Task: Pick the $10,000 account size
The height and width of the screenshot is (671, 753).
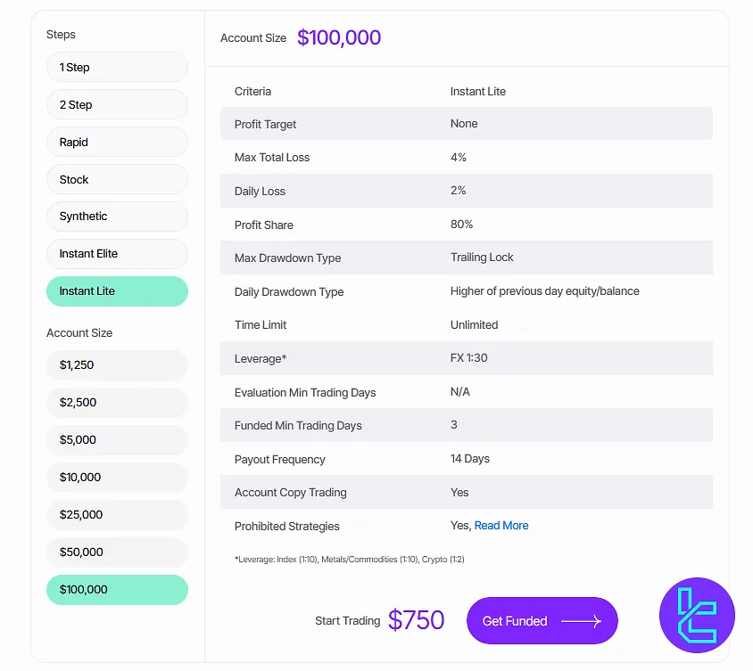Action: [x=117, y=478]
